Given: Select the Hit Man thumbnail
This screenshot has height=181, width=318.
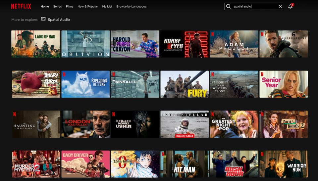Looking at the screenshot, I should (185, 164).
